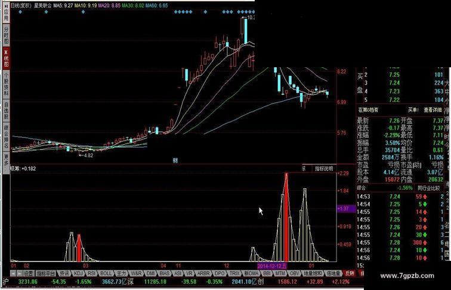Click the 2014-12-12 date marker

coord(272,266)
